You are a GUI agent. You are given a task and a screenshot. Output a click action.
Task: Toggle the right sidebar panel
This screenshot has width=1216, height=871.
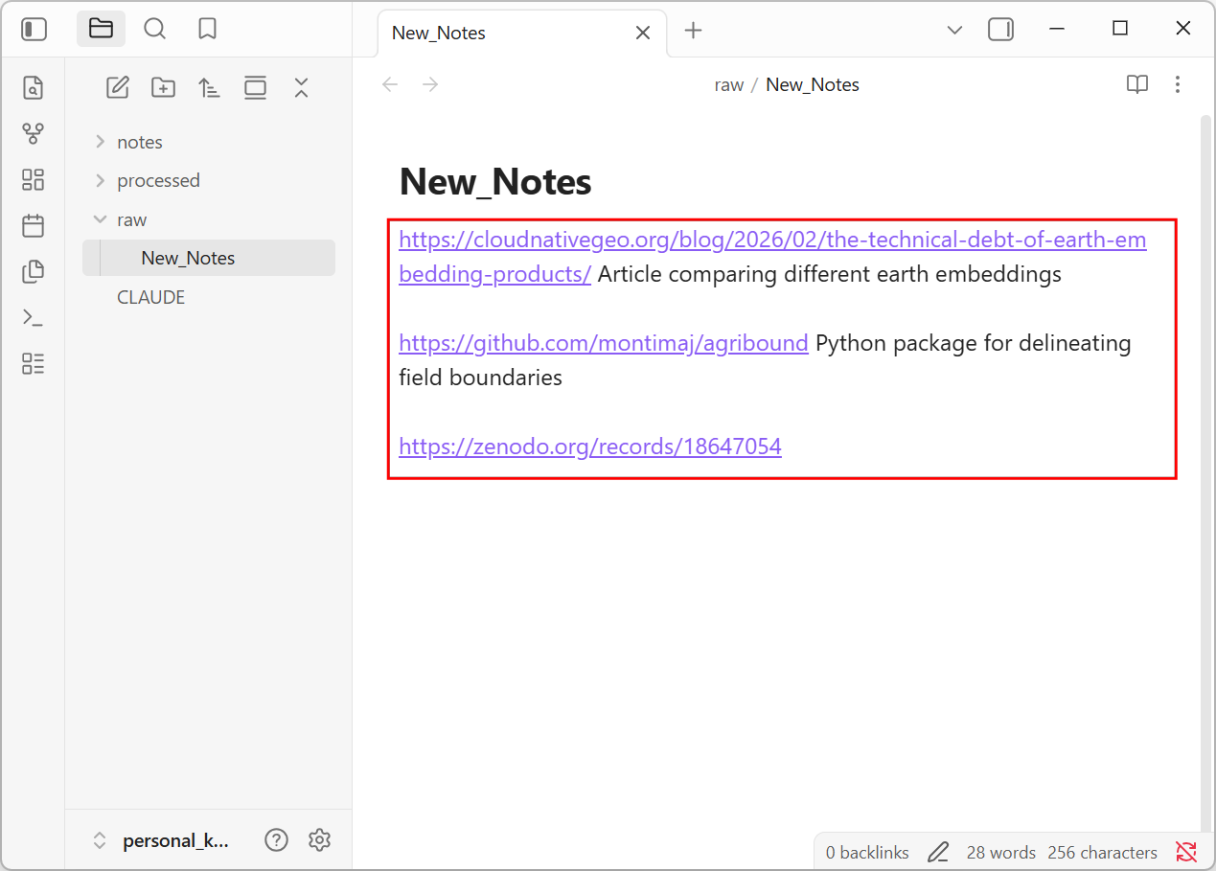pyautogui.click(x=1000, y=30)
